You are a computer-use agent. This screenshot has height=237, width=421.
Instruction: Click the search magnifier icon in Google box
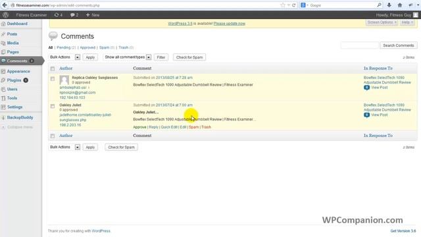point(379,5)
